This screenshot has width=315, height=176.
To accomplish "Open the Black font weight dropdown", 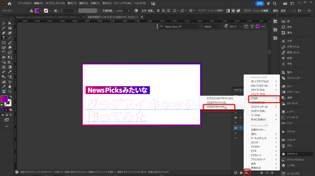I will [x=221, y=26].
